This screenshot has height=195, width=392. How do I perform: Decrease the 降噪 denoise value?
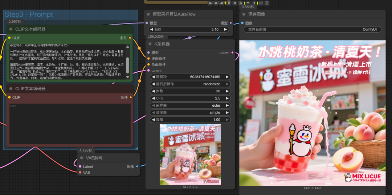tap(154, 120)
